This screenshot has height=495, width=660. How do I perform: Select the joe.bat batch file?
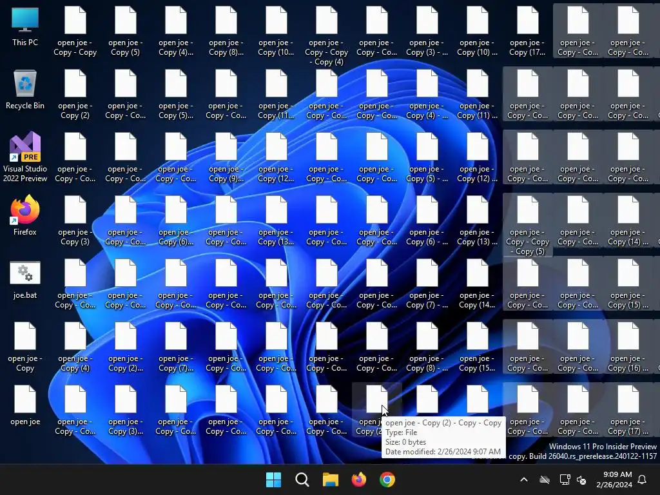[x=25, y=280]
